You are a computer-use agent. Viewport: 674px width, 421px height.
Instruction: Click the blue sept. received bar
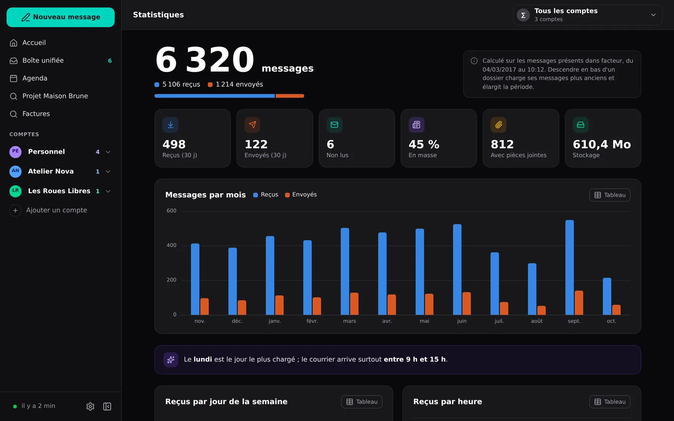[570, 267]
